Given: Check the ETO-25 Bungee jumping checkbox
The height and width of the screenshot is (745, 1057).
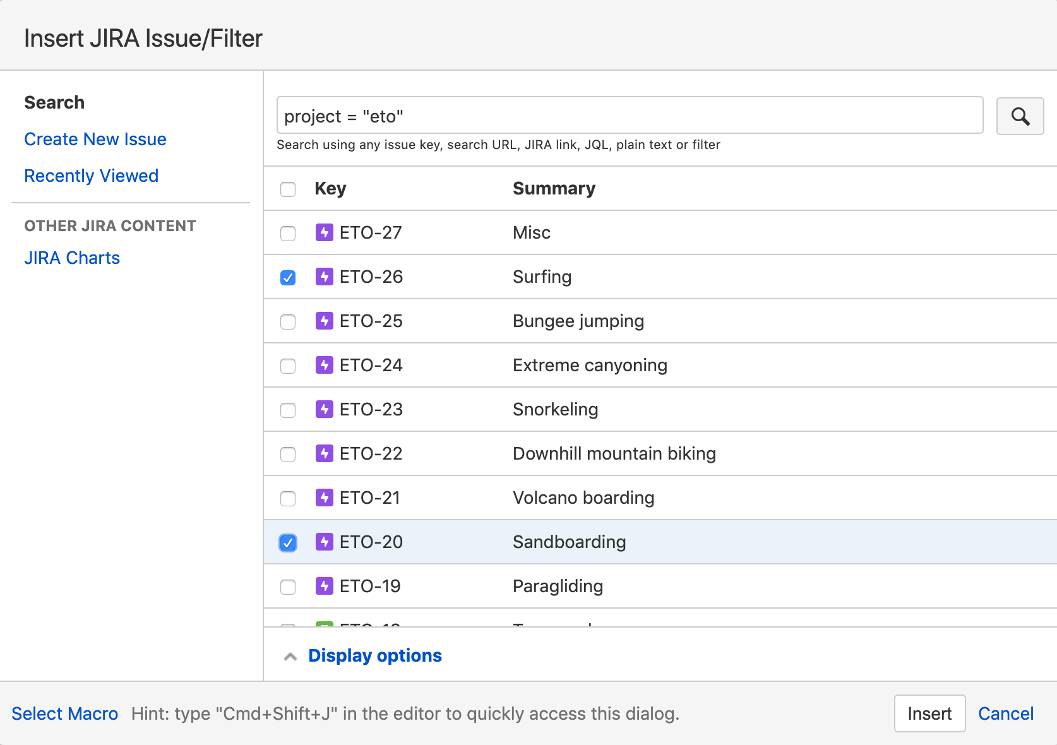Looking at the screenshot, I should click(288, 322).
